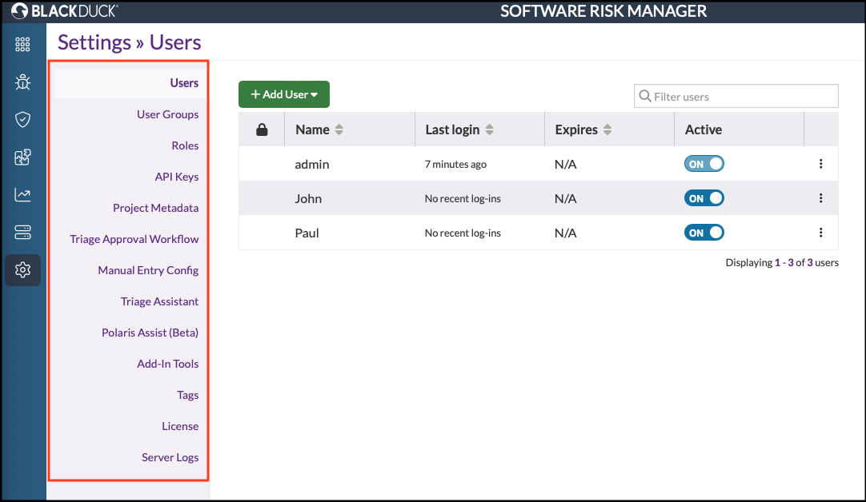Select the John user name
This screenshot has width=866, height=502.
coord(308,198)
